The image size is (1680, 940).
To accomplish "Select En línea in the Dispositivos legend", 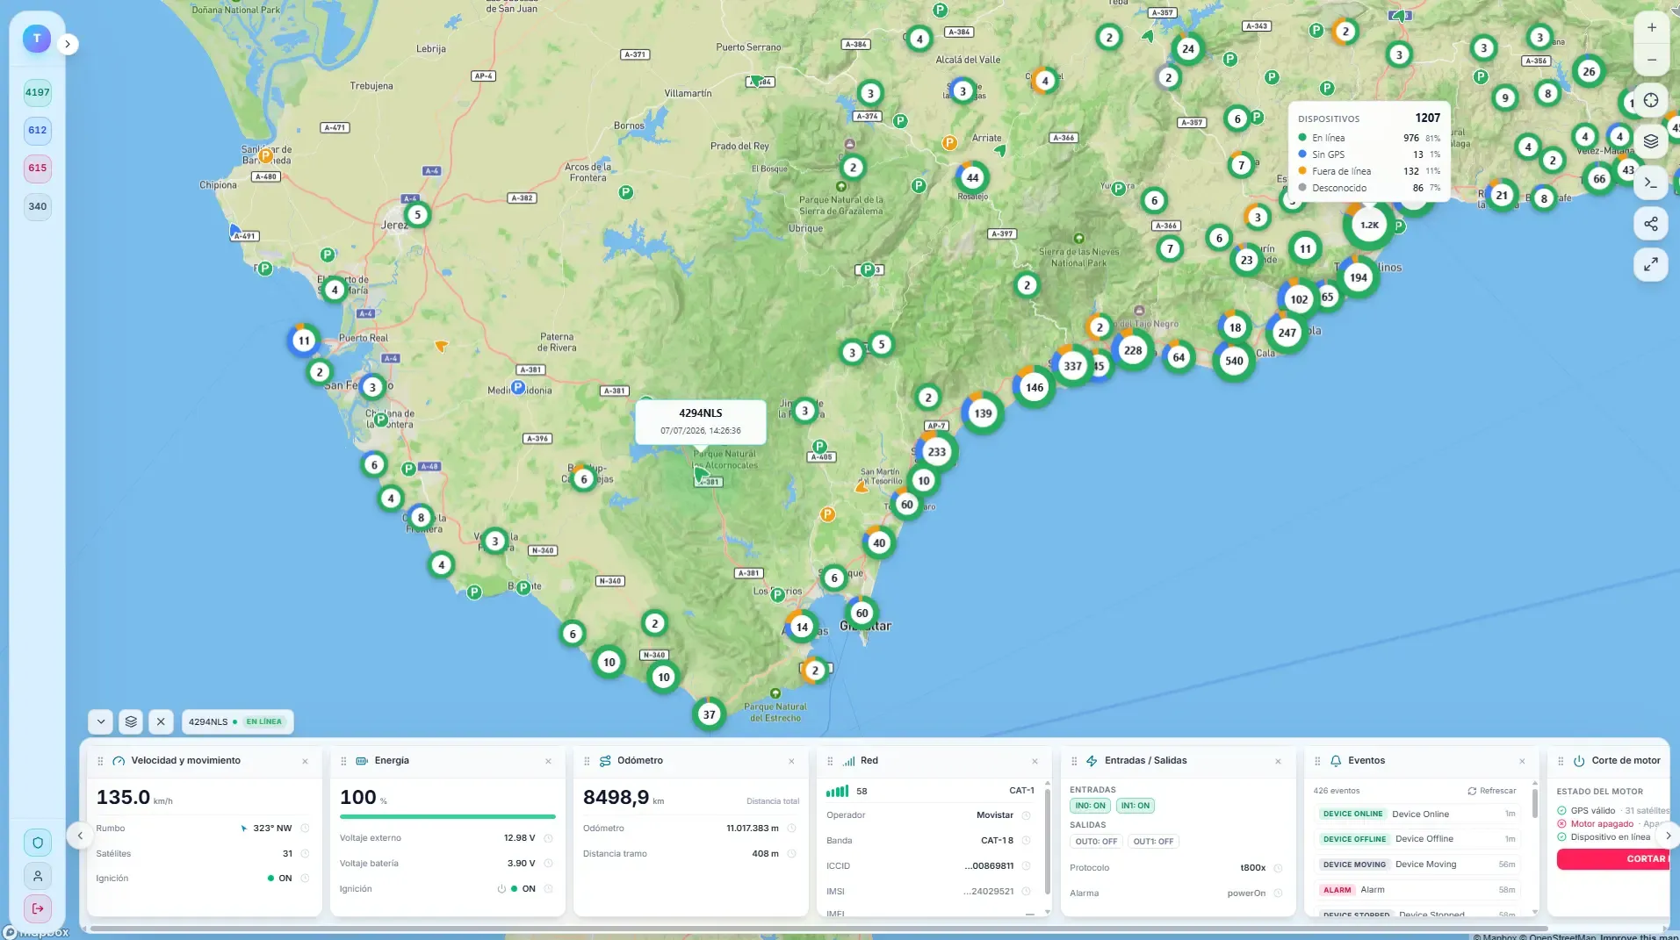I will coord(1368,138).
